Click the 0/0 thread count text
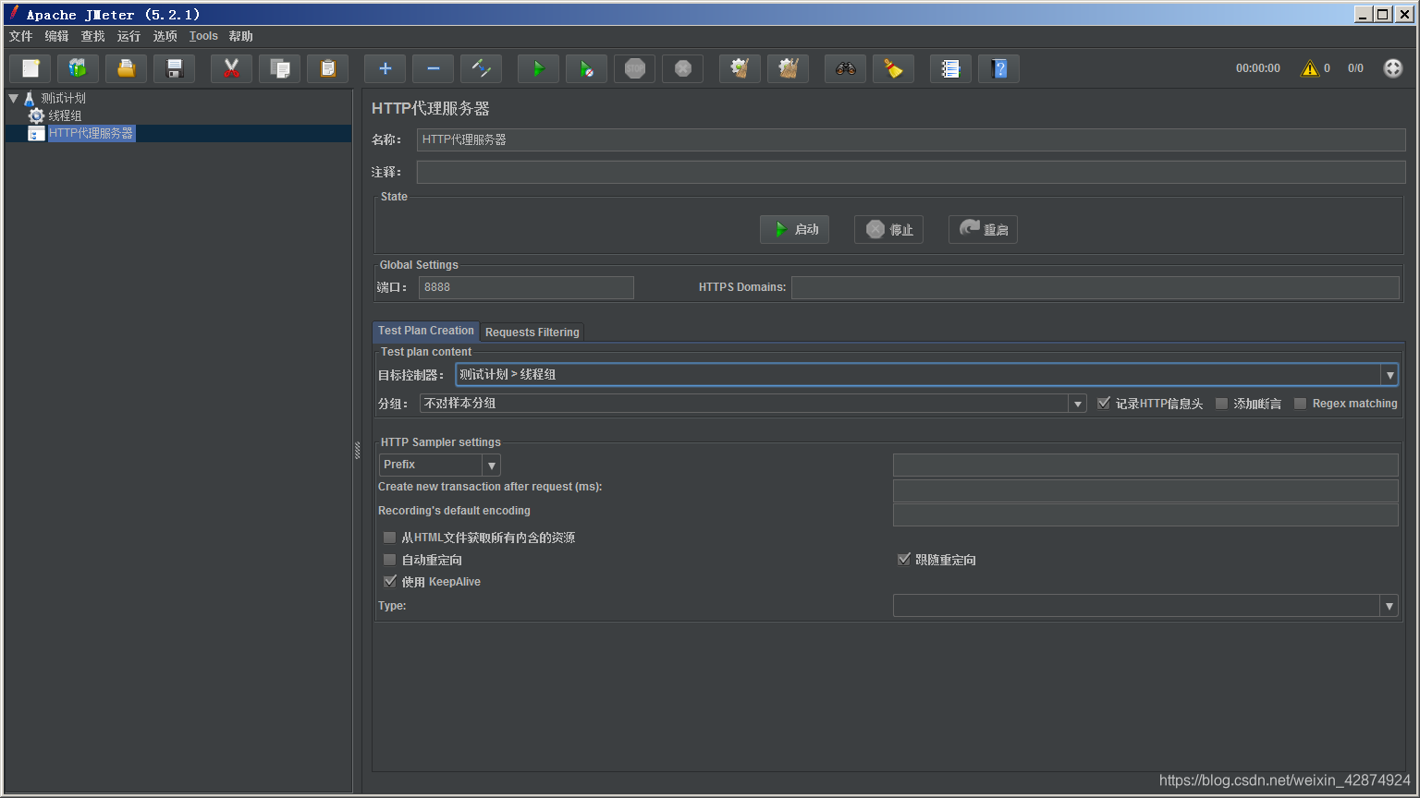This screenshot has height=798, width=1420. tap(1355, 68)
